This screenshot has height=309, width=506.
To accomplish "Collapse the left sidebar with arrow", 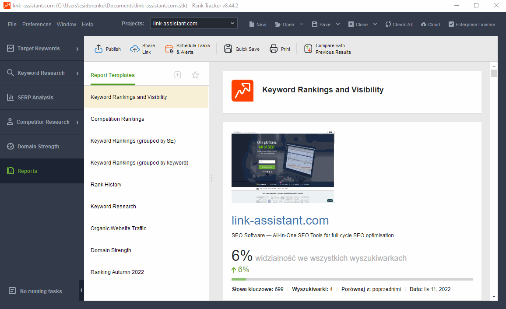I will click(81, 290).
